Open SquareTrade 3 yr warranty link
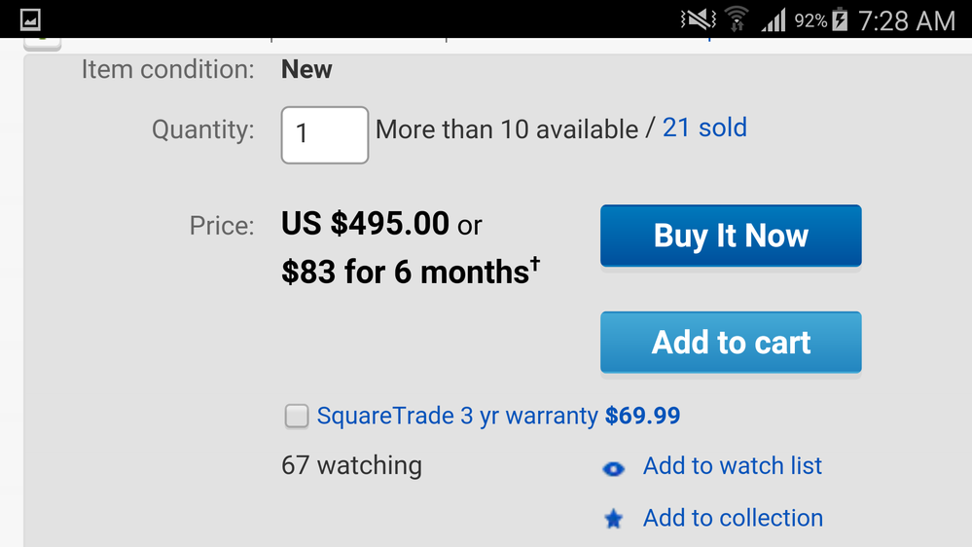 tap(457, 417)
